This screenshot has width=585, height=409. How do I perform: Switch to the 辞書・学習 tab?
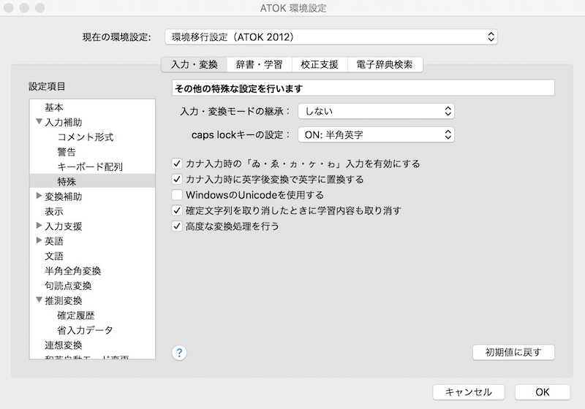(260, 64)
